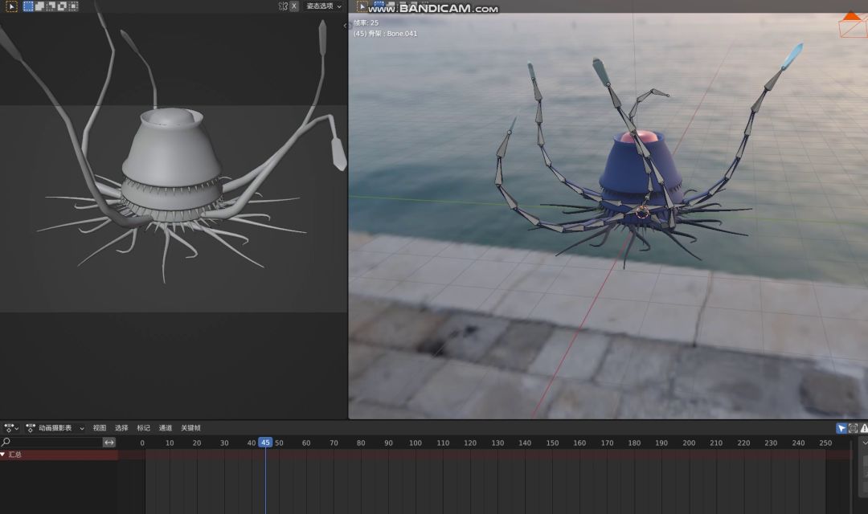Click the pose mirror icon beside X
Viewport: 868px width, 514px height.
[x=283, y=6]
